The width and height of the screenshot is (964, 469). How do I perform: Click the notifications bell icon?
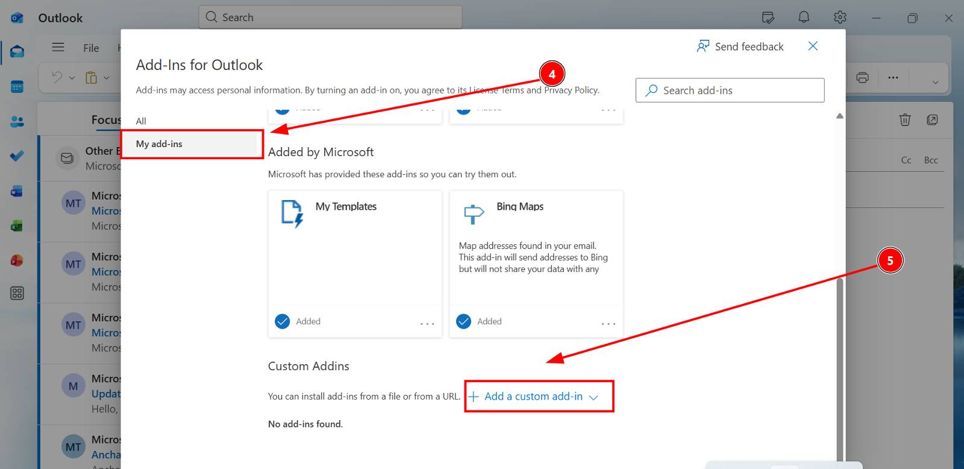(804, 17)
